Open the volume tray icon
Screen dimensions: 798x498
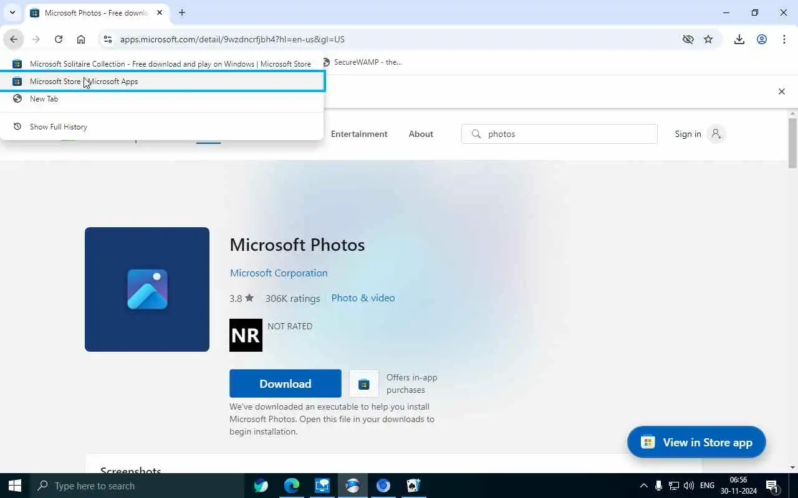point(689,486)
